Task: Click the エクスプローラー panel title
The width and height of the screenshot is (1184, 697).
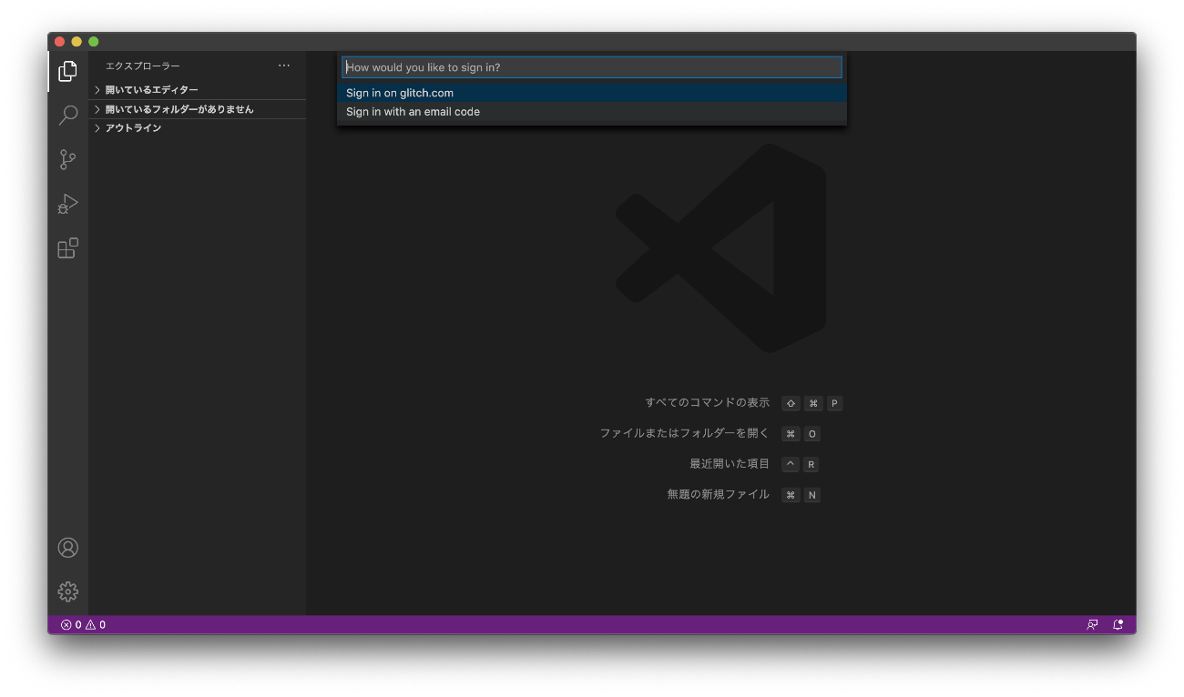Action: (143, 66)
